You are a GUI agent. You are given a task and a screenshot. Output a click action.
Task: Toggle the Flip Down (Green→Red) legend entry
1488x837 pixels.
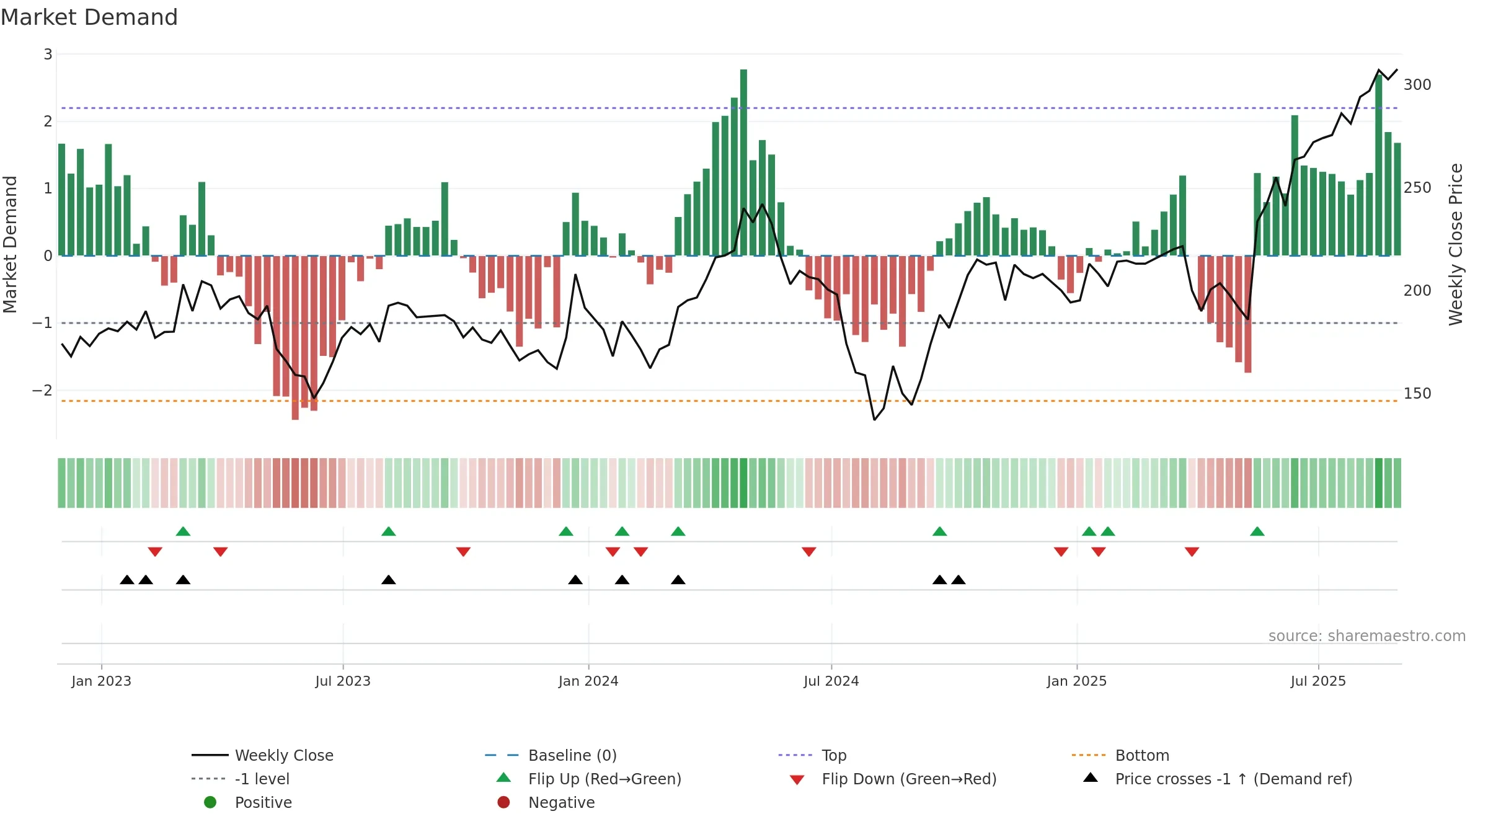pos(893,779)
